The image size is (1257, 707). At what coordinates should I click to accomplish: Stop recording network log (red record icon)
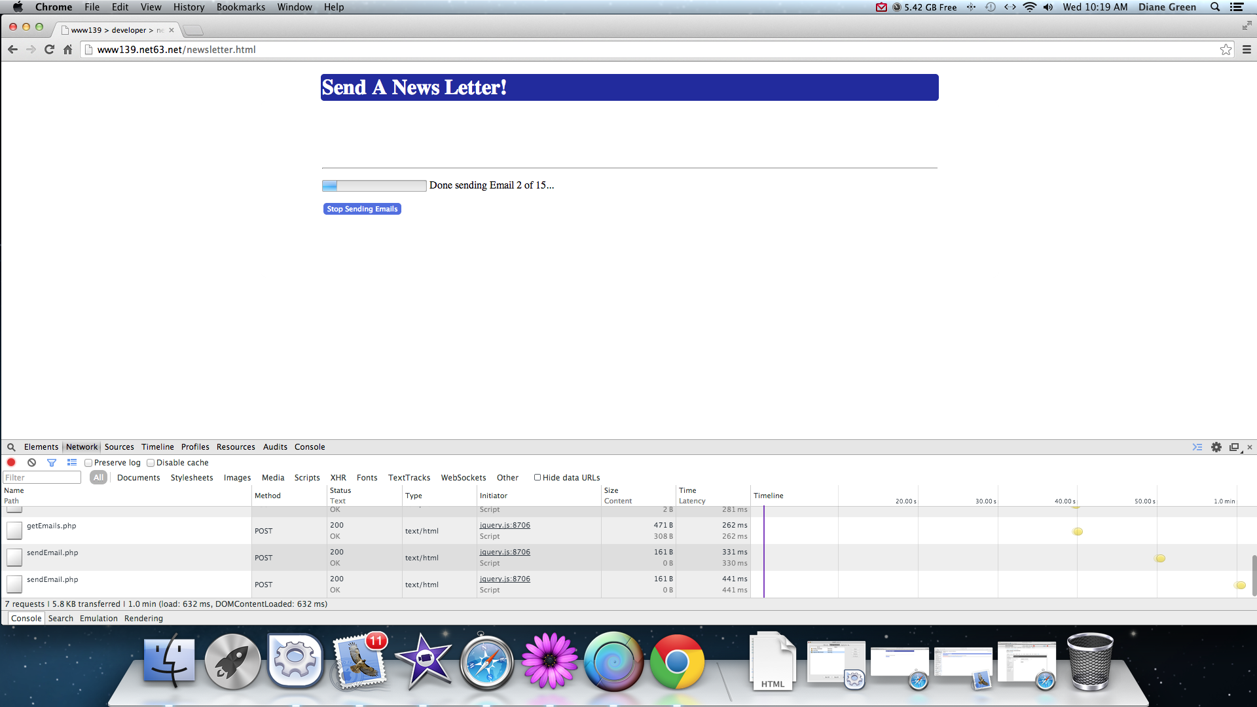[11, 462]
